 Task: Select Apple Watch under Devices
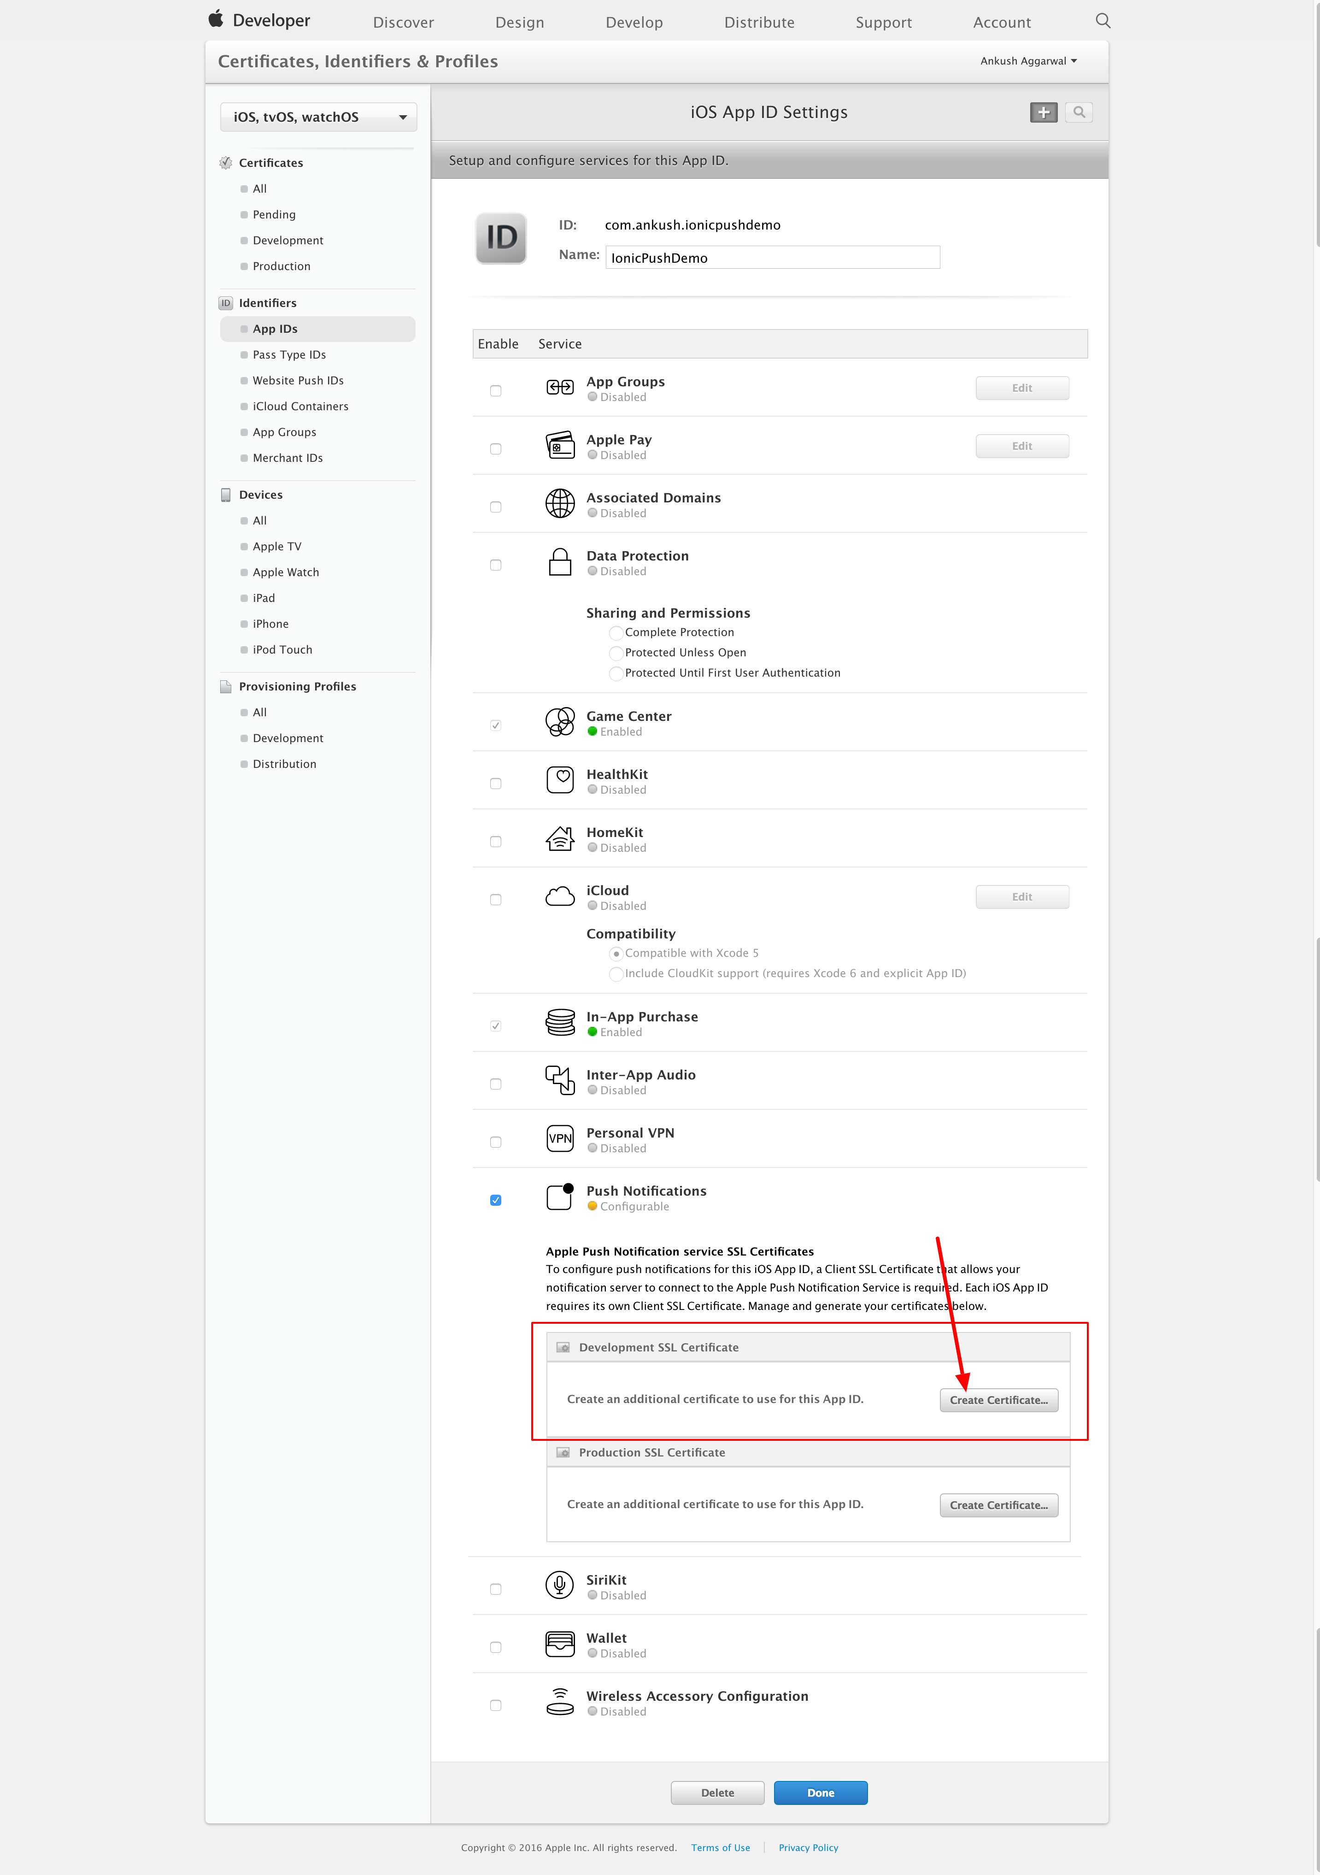click(x=286, y=572)
